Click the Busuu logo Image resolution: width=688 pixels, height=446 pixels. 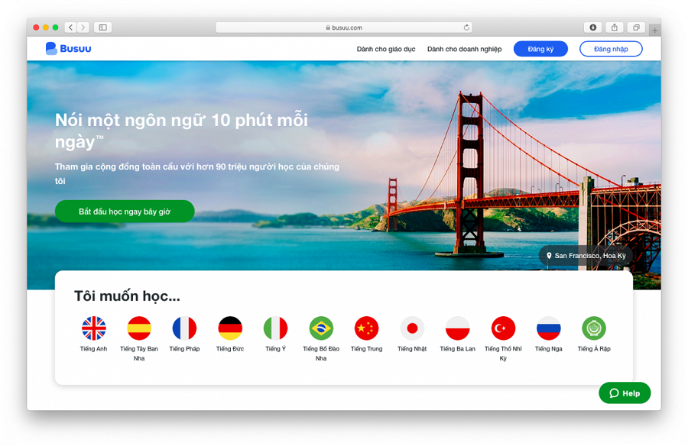click(x=69, y=49)
